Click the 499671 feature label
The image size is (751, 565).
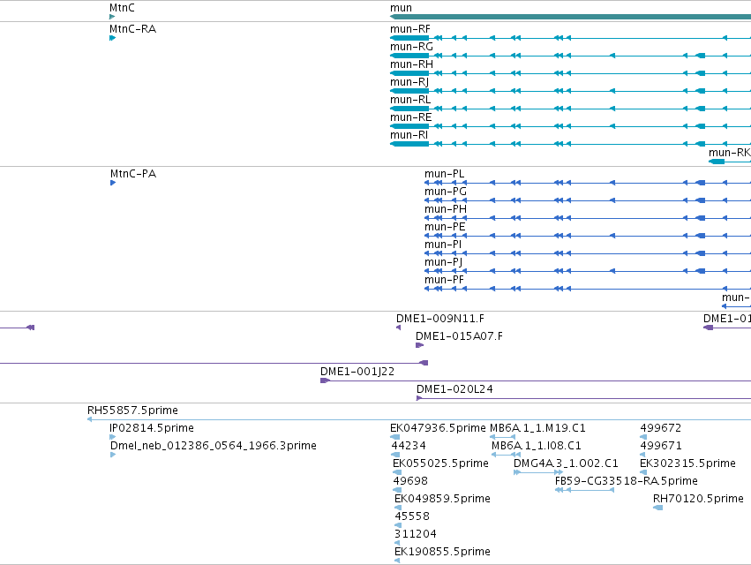[660, 446]
